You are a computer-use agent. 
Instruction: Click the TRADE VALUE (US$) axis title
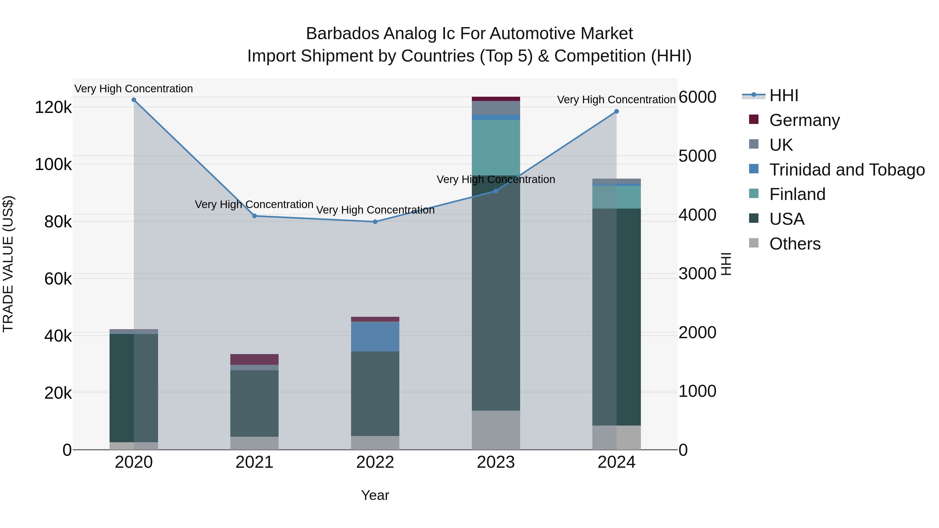pyautogui.click(x=8, y=264)
